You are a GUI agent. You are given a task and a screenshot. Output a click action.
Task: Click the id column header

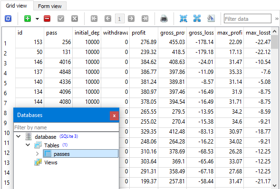(29, 33)
